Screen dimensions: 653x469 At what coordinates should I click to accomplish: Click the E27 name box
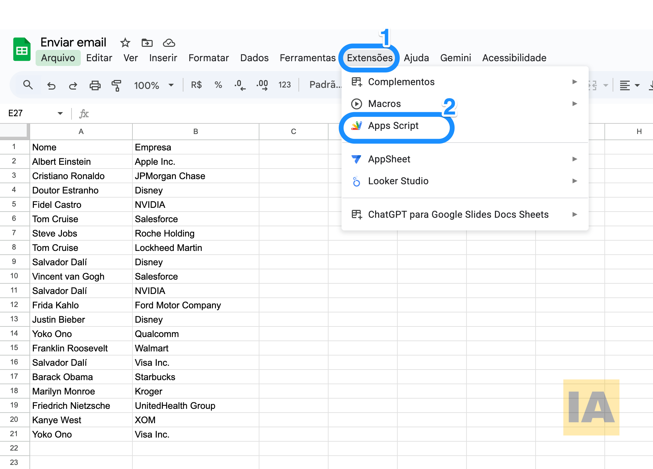coord(36,113)
